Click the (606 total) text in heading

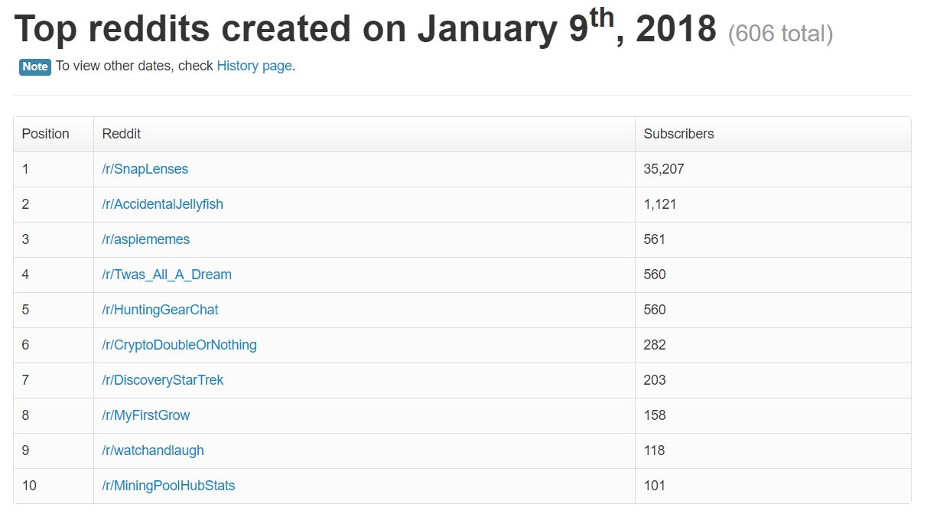coord(780,34)
